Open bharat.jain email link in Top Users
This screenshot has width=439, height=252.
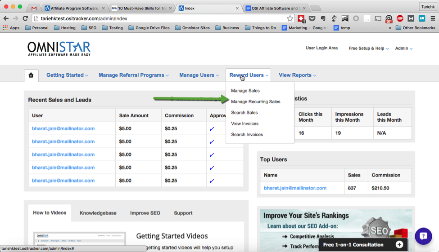tap(295, 188)
